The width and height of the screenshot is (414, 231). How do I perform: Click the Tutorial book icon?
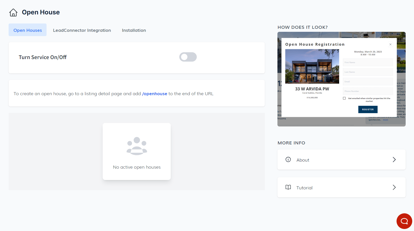(288, 187)
